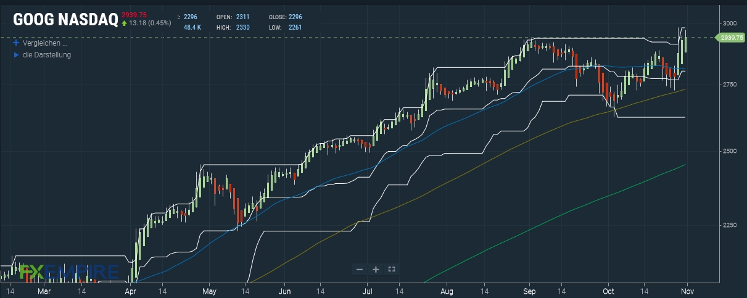Click the volume value 48.4 K
This screenshot has width=747, height=298.
tap(192, 28)
